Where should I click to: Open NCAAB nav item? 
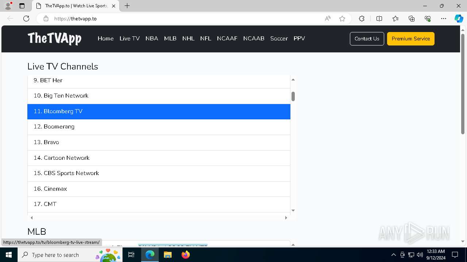click(254, 39)
